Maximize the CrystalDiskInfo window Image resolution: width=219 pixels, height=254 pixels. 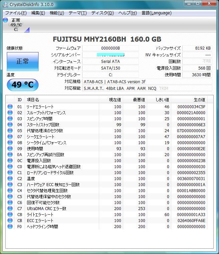(x=198, y=3)
